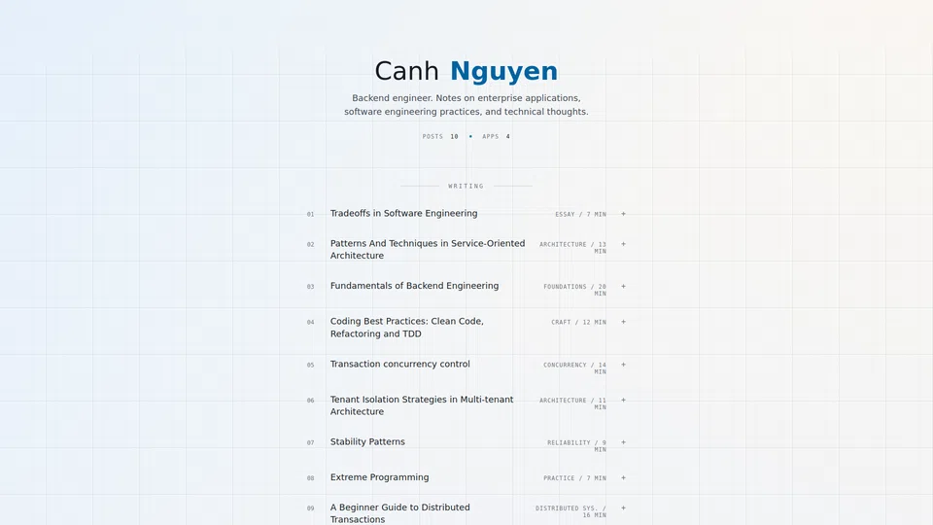Click the ARCHITECTURE / 13 MIN tag
The image size is (933, 525).
573,248
